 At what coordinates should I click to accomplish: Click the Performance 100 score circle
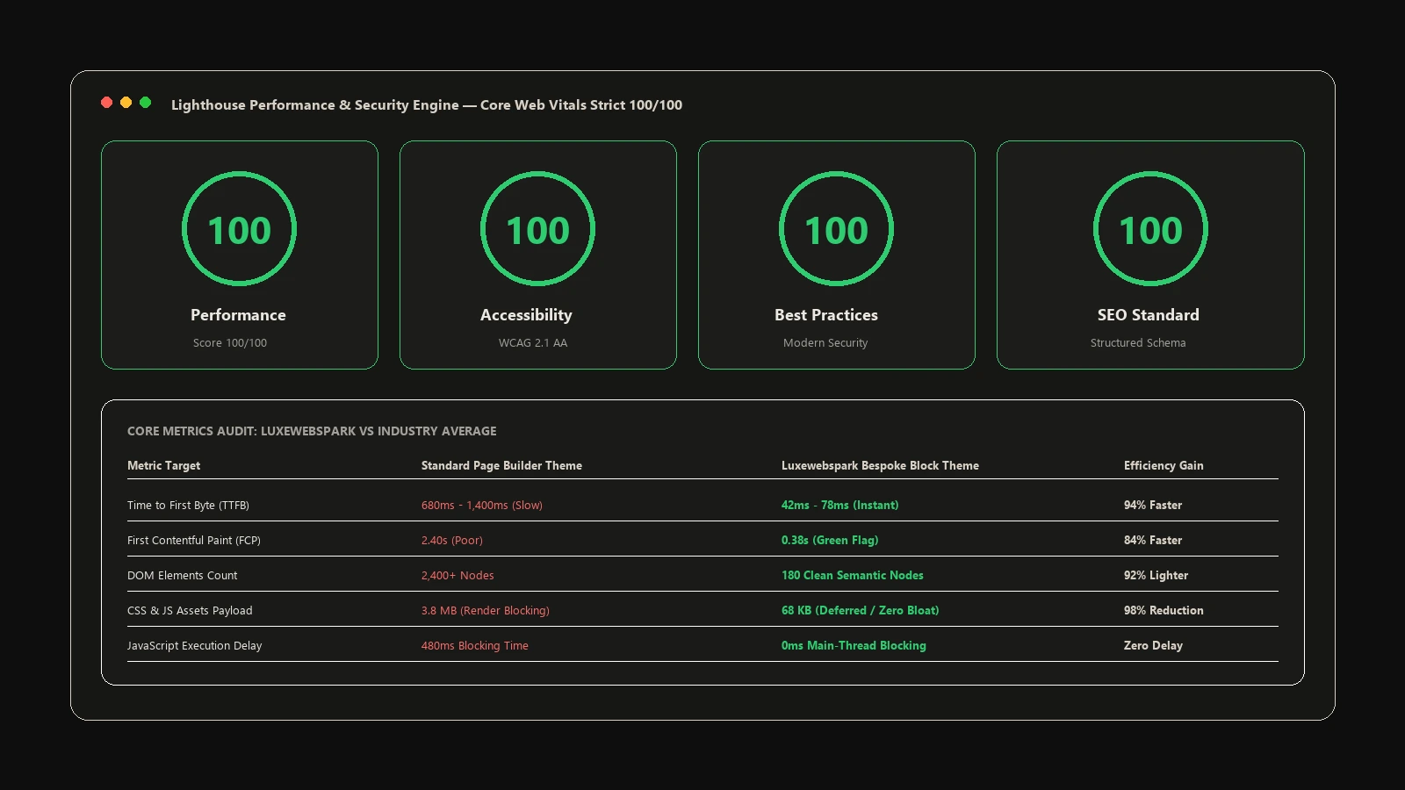coord(240,229)
